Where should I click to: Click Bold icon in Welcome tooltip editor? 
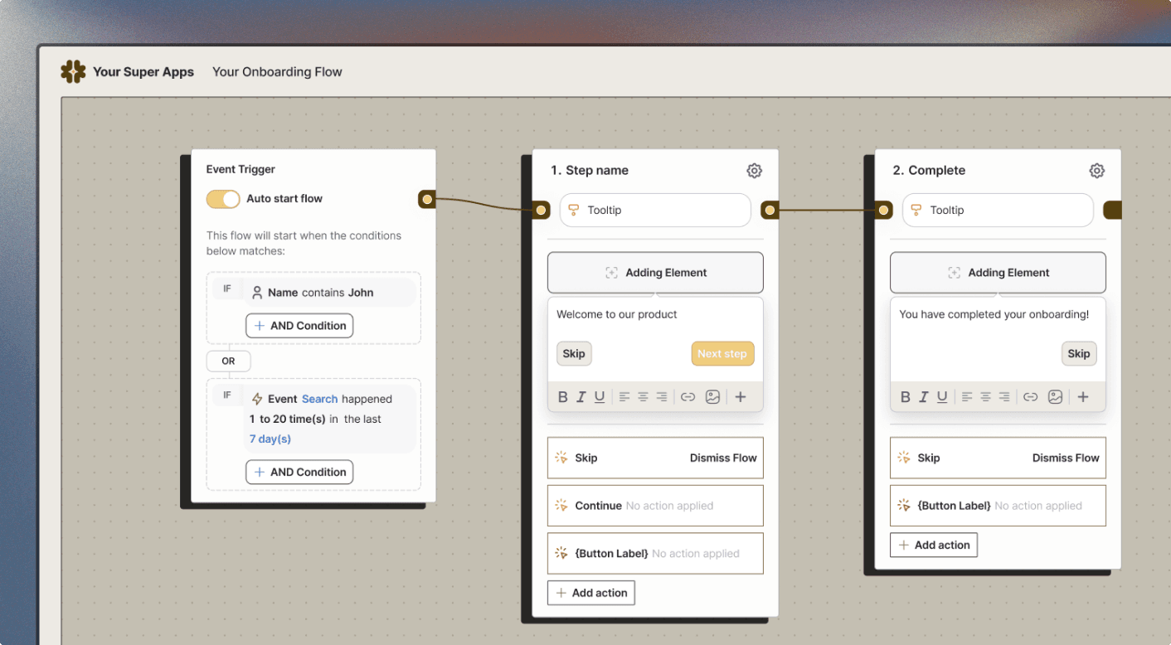562,397
